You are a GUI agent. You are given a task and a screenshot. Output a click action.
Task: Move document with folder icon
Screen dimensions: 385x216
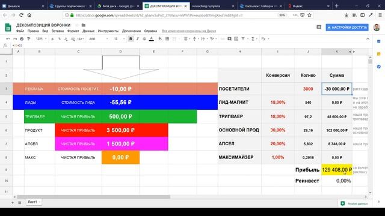[x=84, y=25]
